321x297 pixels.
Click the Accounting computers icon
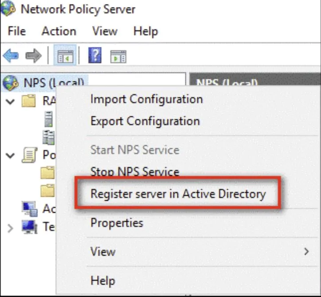[x=30, y=209]
